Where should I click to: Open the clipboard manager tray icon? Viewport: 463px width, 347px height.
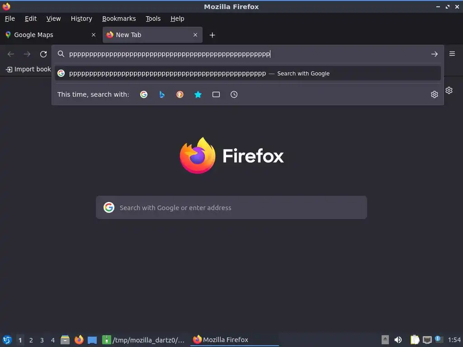tap(415, 340)
